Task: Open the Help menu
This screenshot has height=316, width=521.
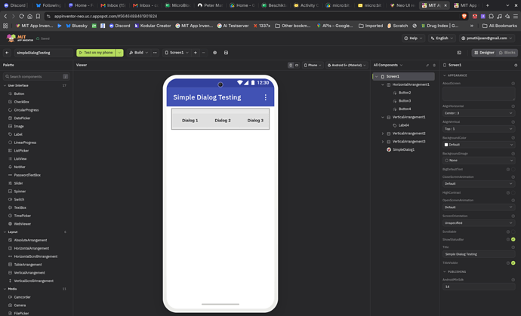Action: coord(413,38)
